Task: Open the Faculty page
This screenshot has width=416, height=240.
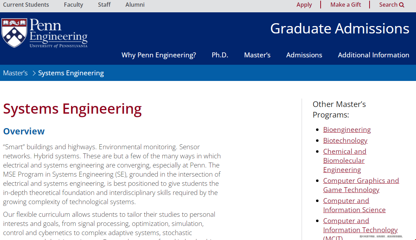Action: (x=74, y=5)
